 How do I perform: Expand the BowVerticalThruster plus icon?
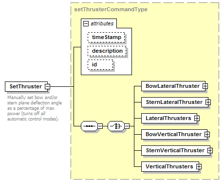pos(207,134)
